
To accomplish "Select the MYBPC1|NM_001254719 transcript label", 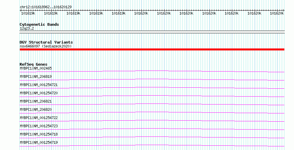I will pos(39,142).
